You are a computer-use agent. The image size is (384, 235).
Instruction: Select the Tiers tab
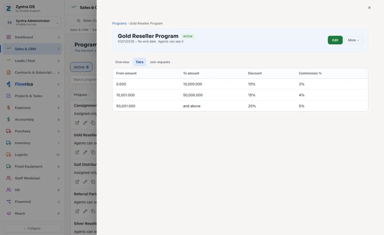click(139, 62)
